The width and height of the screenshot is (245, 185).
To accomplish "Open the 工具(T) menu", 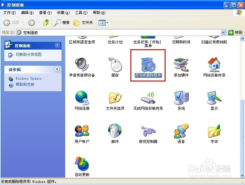I will [x=81, y=13].
